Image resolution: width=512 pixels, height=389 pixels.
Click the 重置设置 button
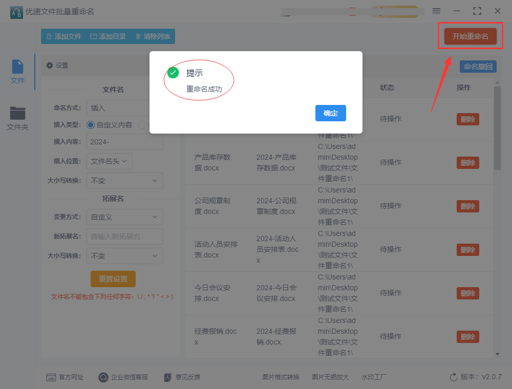pos(113,279)
